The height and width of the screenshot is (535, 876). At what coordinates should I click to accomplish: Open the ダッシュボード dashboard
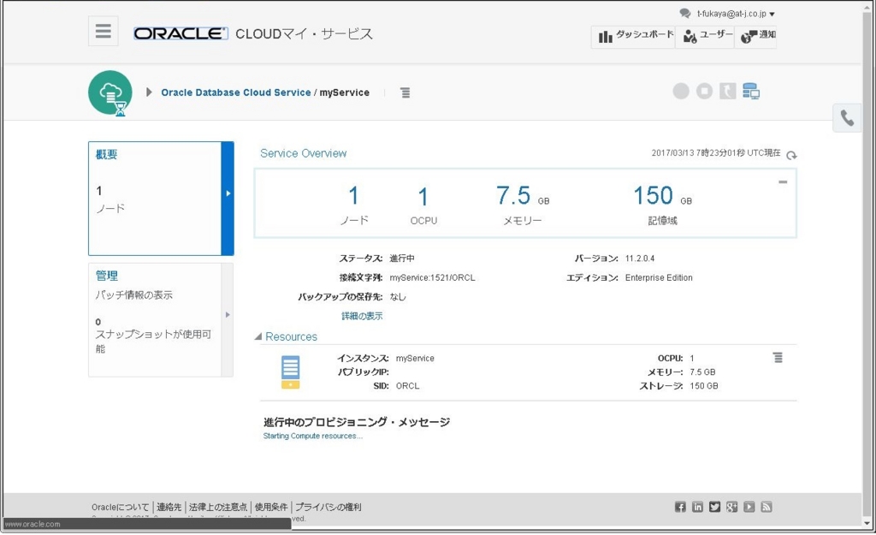click(x=634, y=37)
